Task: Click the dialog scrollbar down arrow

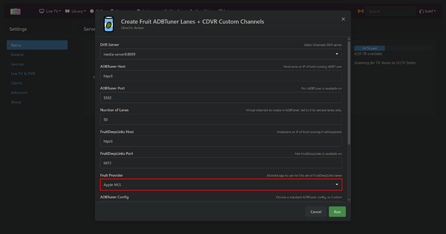Action: (349, 200)
